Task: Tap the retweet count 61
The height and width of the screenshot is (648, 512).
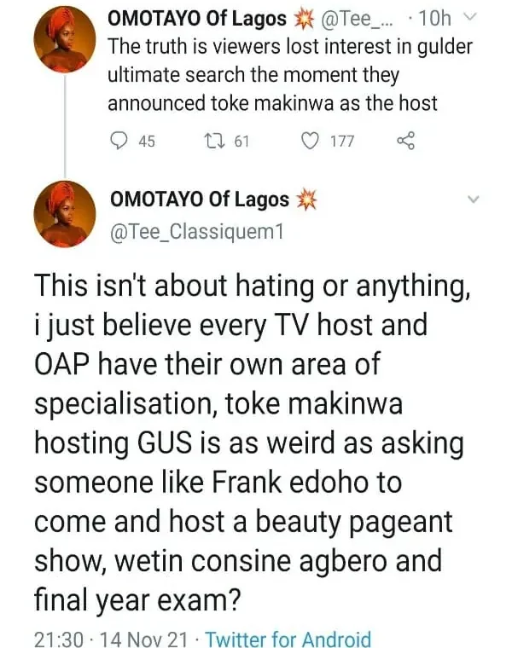Action: click(241, 142)
